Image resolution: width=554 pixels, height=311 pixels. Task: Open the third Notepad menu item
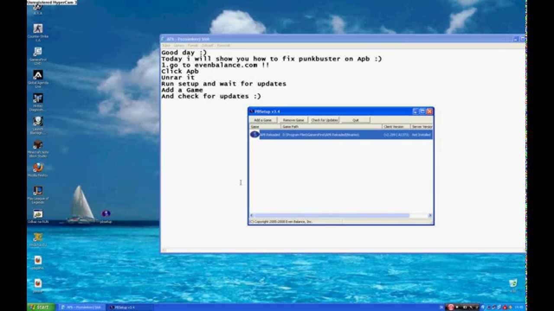[x=193, y=45]
